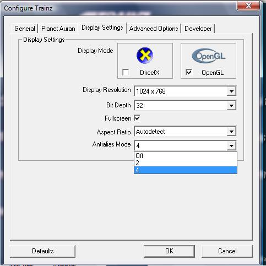Open the Developer tab
Viewport: 266px width, 266px height.
pos(198,29)
